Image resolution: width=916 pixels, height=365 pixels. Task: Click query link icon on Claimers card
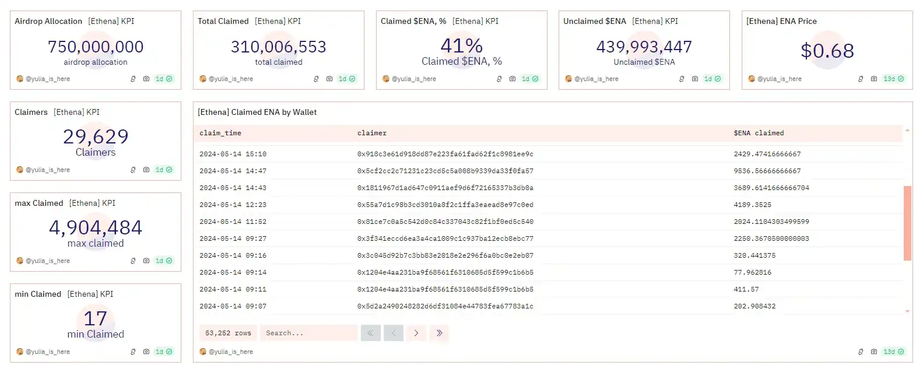tap(133, 170)
